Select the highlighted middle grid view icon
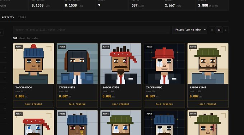244x135 pixels. (x=219, y=30)
